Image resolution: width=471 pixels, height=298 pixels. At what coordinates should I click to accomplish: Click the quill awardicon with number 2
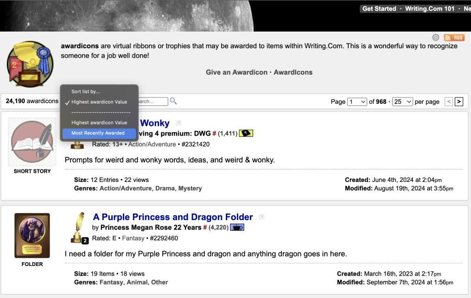(79, 228)
